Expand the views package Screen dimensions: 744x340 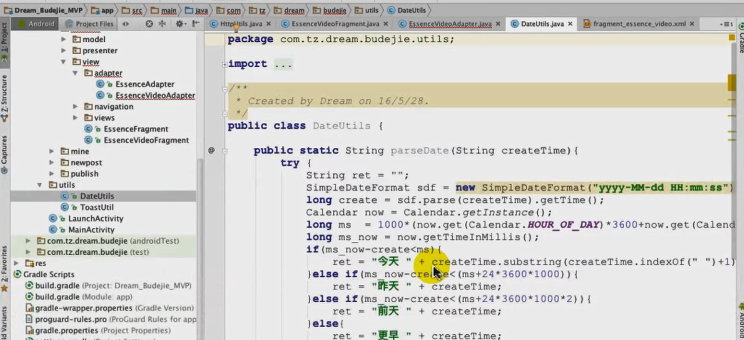[x=75, y=118]
